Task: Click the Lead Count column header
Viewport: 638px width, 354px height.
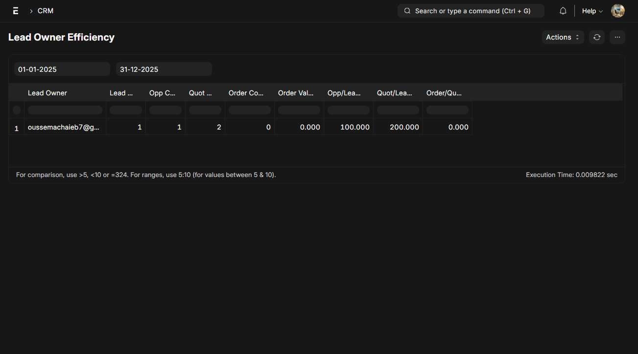Action: [x=126, y=93]
